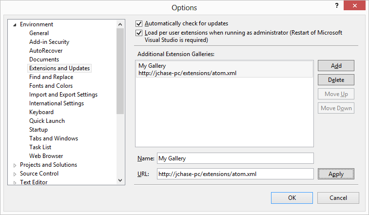Click the Delete gallery button
This screenshot has height=215, width=369.
tap(336, 79)
